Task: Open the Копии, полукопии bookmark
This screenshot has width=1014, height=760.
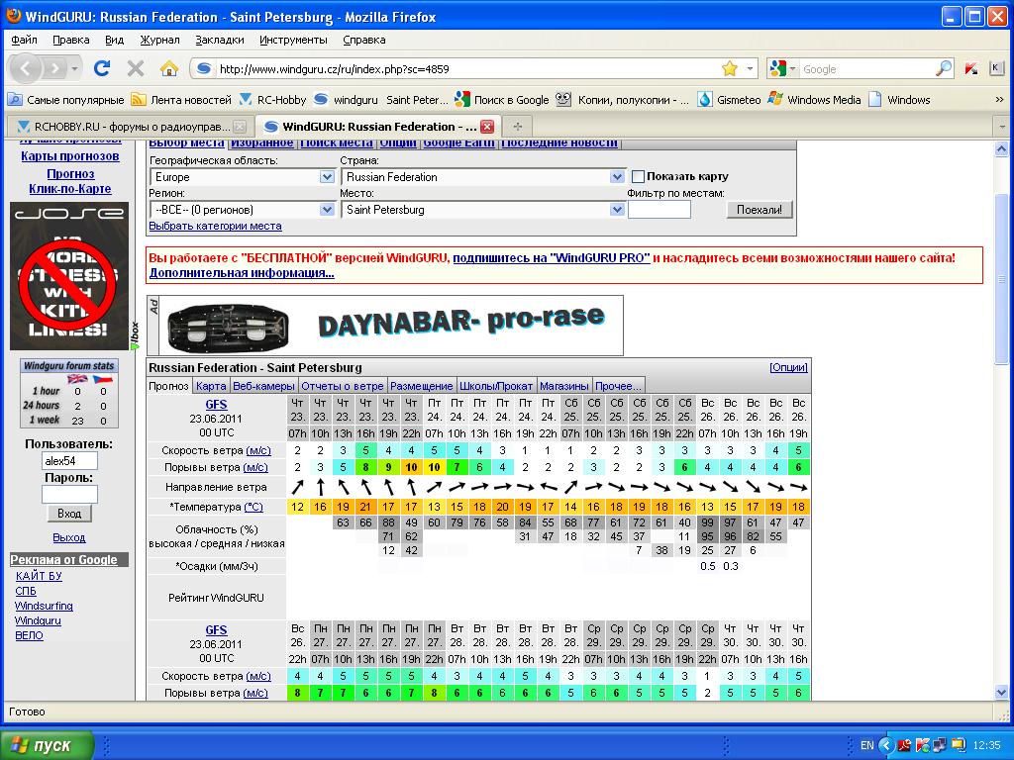Action: click(x=623, y=100)
